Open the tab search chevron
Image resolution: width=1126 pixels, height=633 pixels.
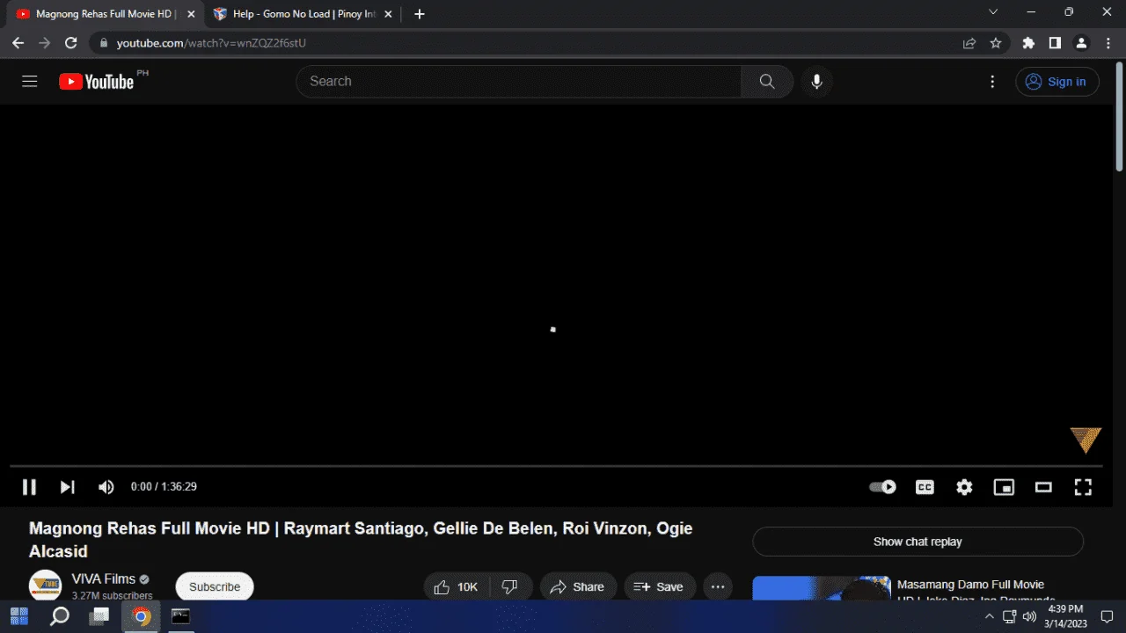click(x=993, y=12)
